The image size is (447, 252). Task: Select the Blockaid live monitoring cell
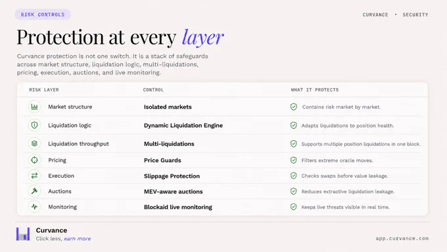click(x=178, y=207)
